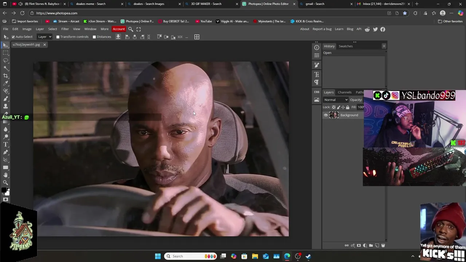The width and height of the screenshot is (466, 262).
Task: Open the Paragraph panel icon
Action: [x=317, y=82]
